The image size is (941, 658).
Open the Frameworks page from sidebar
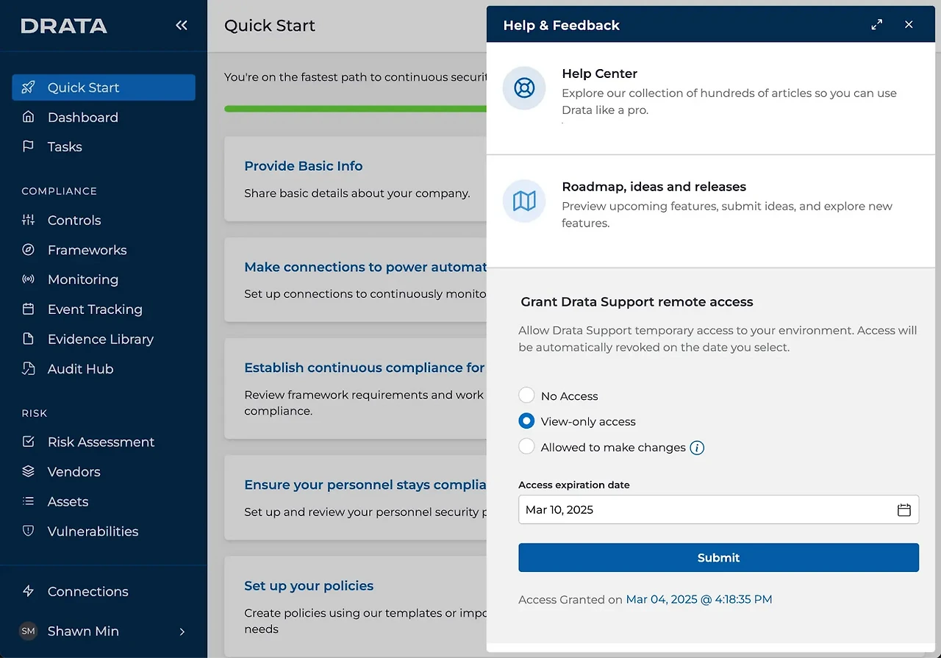click(87, 250)
